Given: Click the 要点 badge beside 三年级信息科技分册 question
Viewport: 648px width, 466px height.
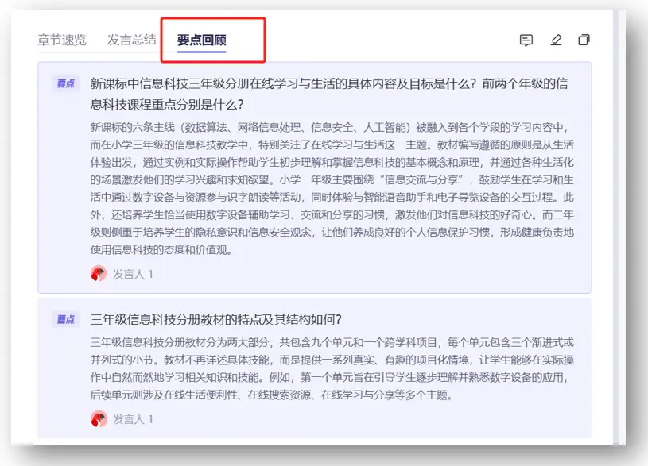Looking at the screenshot, I should pos(65,319).
